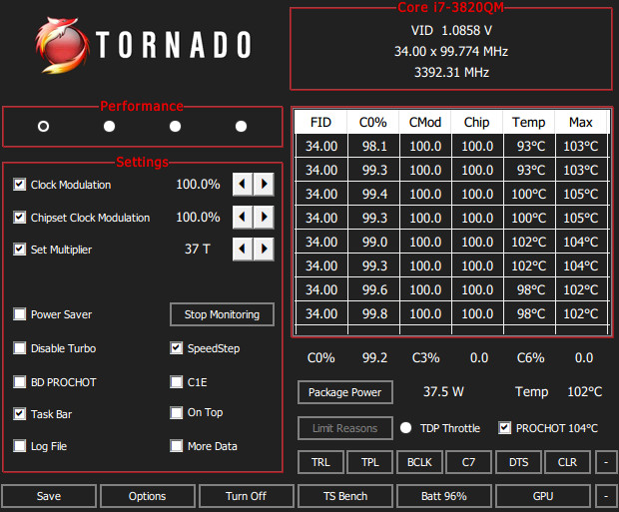Open the TPL turbo power limits button

[369, 462]
